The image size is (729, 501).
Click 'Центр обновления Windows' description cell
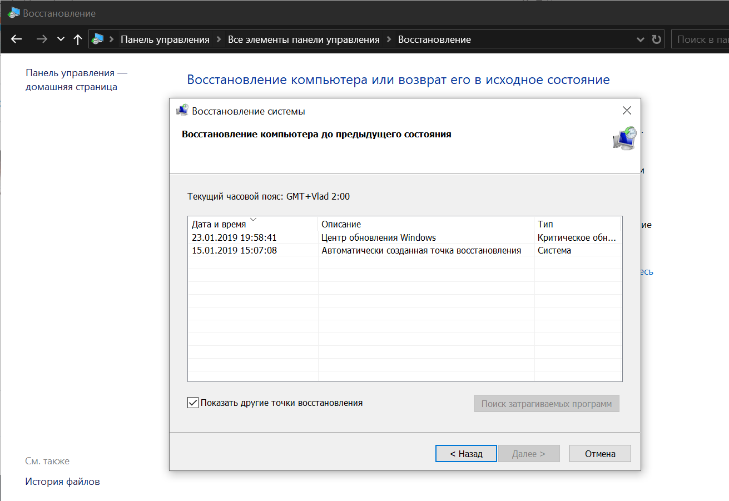coord(379,237)
